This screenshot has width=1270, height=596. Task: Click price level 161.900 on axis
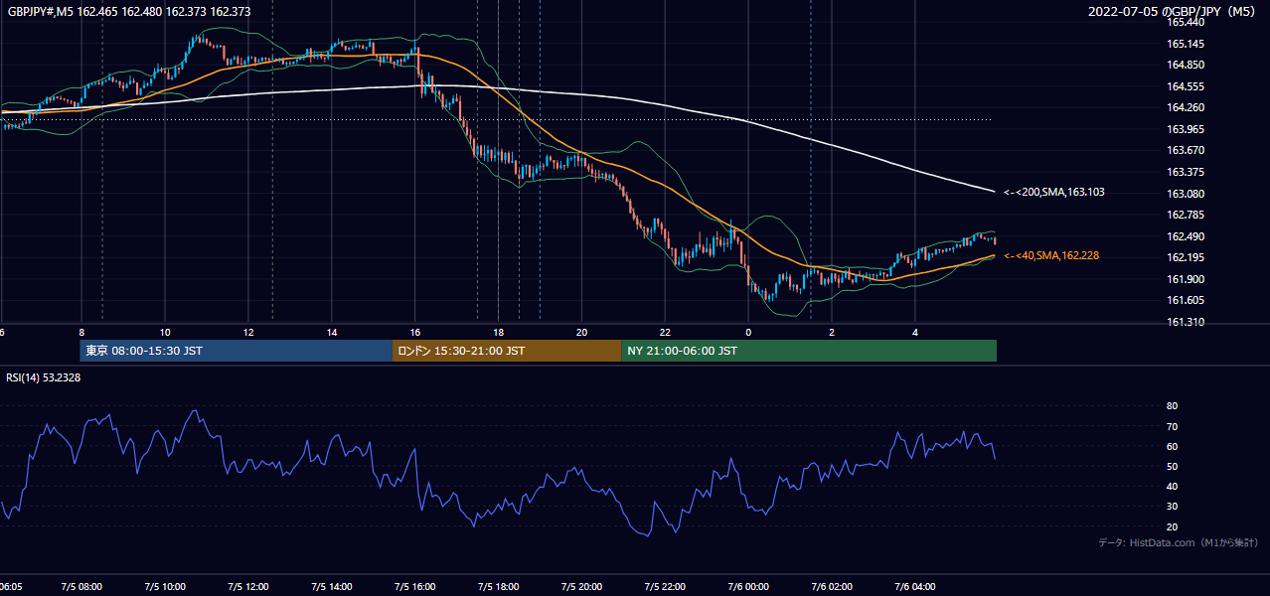click(1185, 279)
